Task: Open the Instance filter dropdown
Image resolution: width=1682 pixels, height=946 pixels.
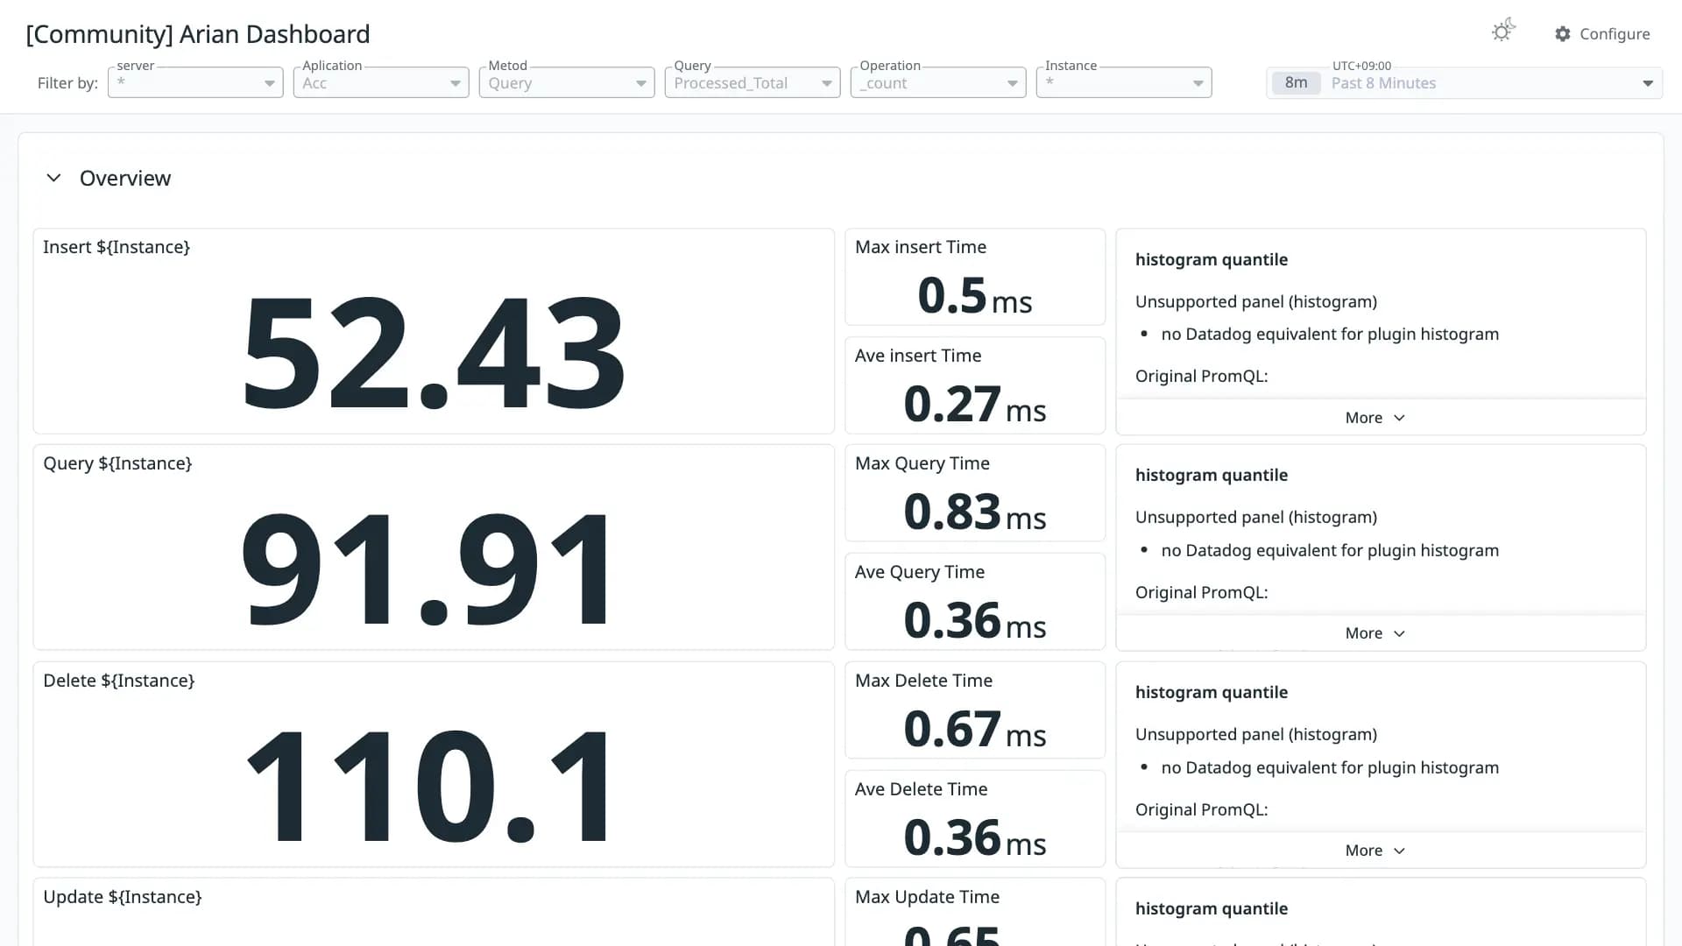Action: point(1124,83)
